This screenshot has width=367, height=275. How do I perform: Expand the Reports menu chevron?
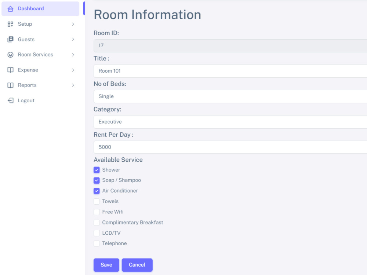click(73, 85)
